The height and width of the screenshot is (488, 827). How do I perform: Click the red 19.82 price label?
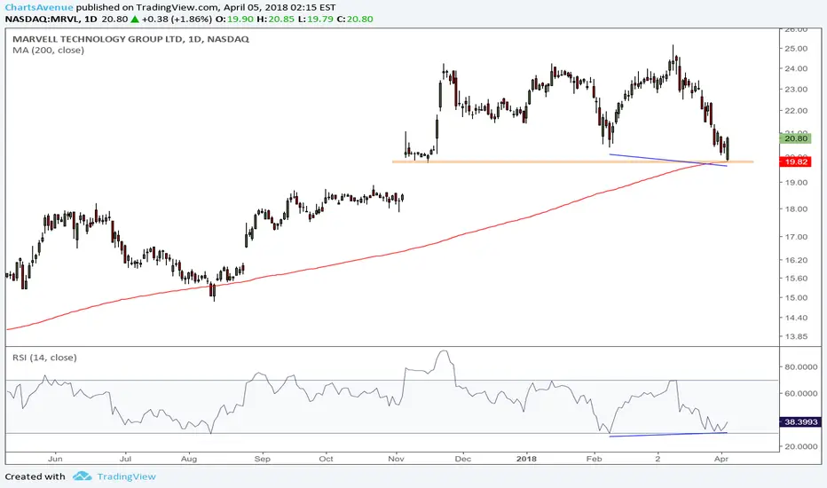coord(795,161)
